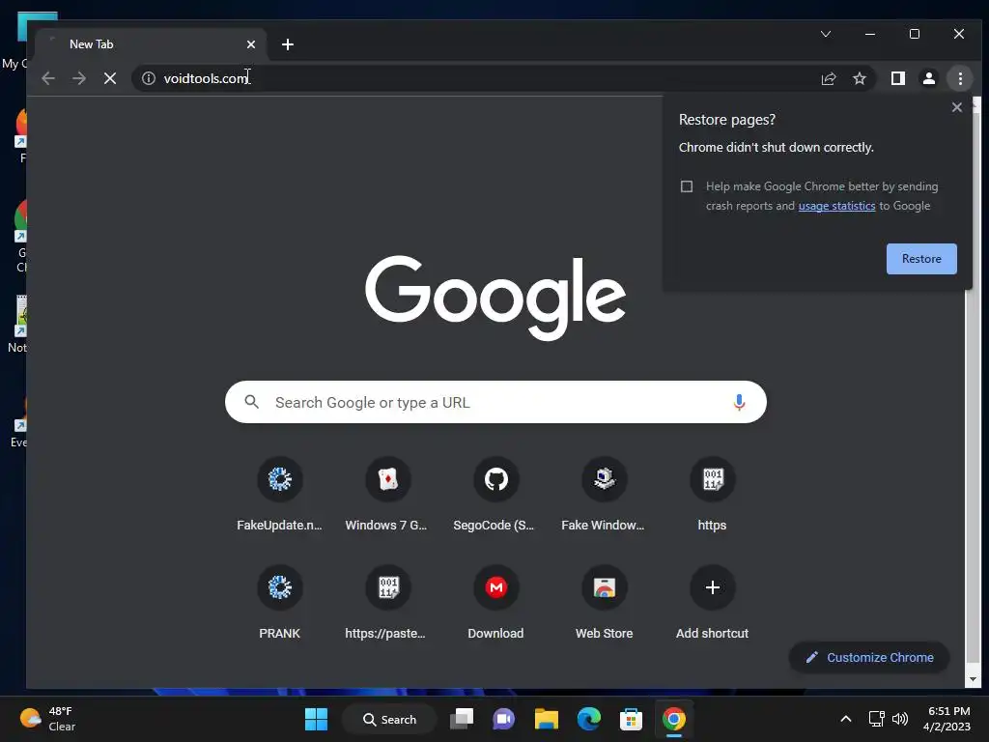This screenshot has width=989, height=742.
Task: Go forward with the forward arrow
Action: tap(79, 78)
